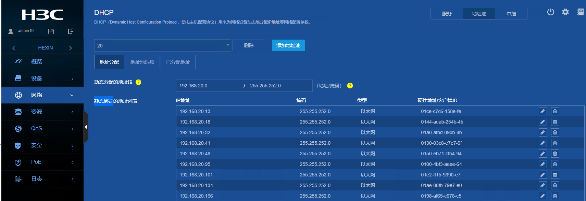Collapse the sidebar using the side handle
This screenshot has height=201, width=586.
coord(86,127)
